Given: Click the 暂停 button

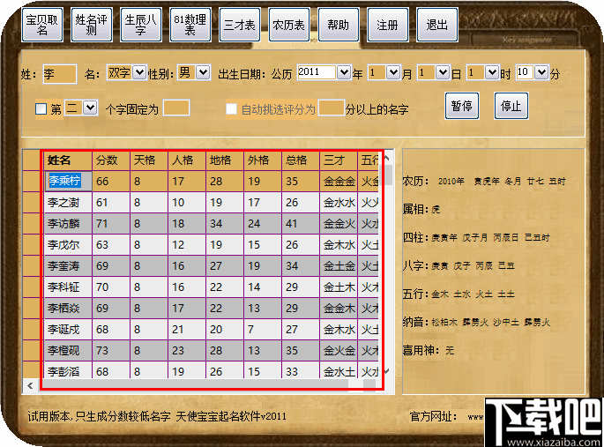Looking at the screenshot, I should [x=462, y=106].
